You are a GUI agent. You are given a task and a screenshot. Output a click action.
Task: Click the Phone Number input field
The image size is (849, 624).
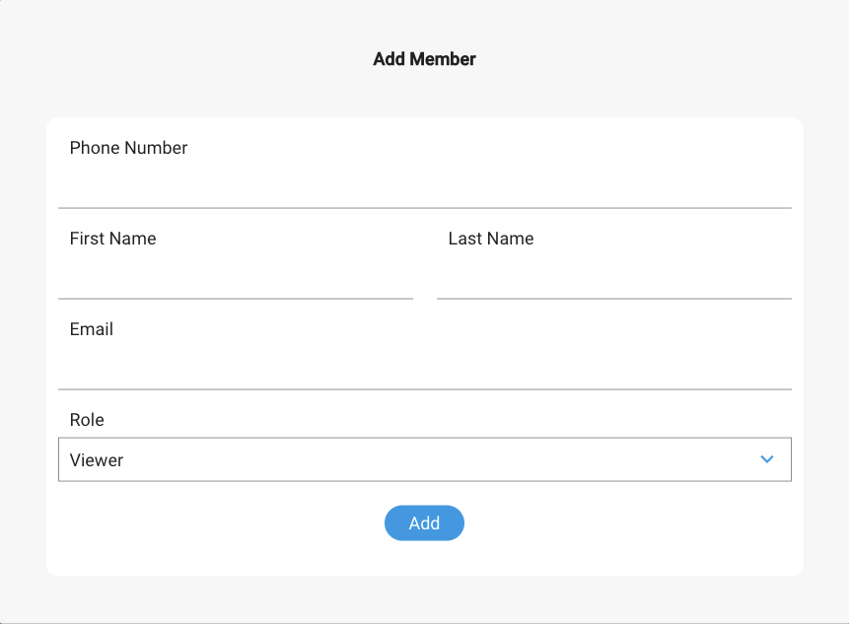pos(424,187)
